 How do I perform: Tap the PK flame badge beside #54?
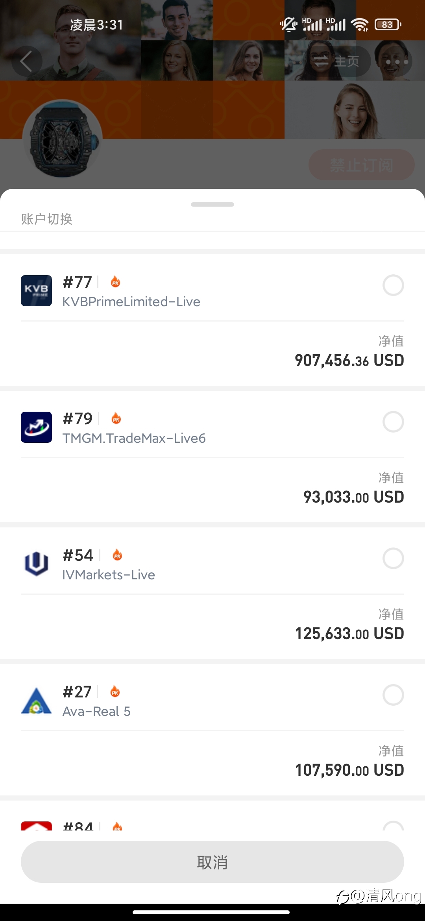[x=117, y=555]
